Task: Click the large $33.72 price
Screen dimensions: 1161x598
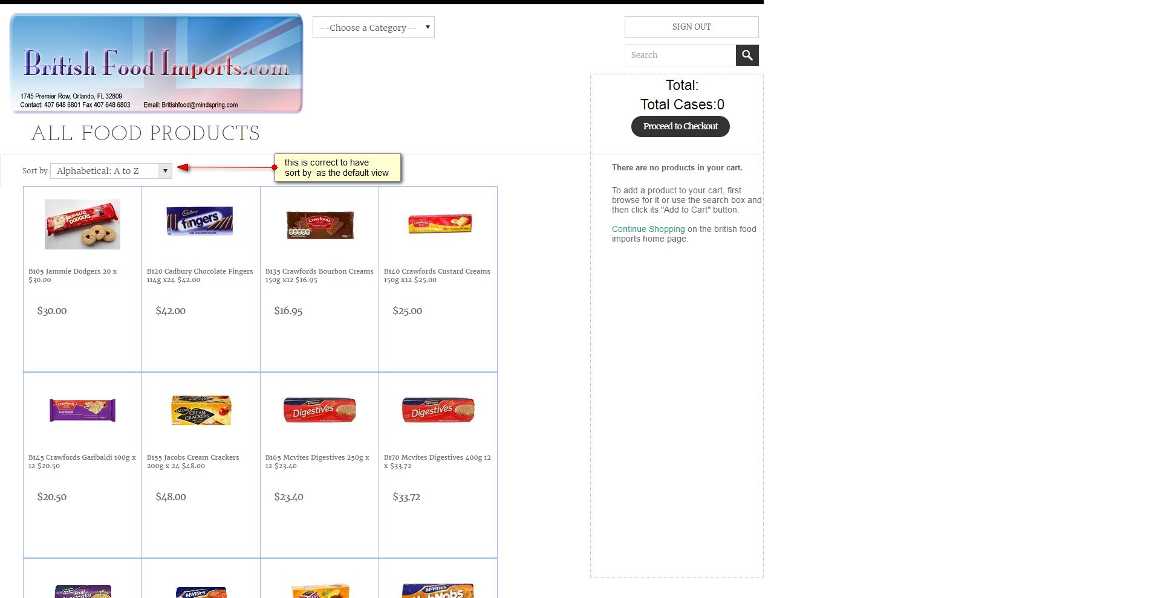Action: [x=406, y=497]
